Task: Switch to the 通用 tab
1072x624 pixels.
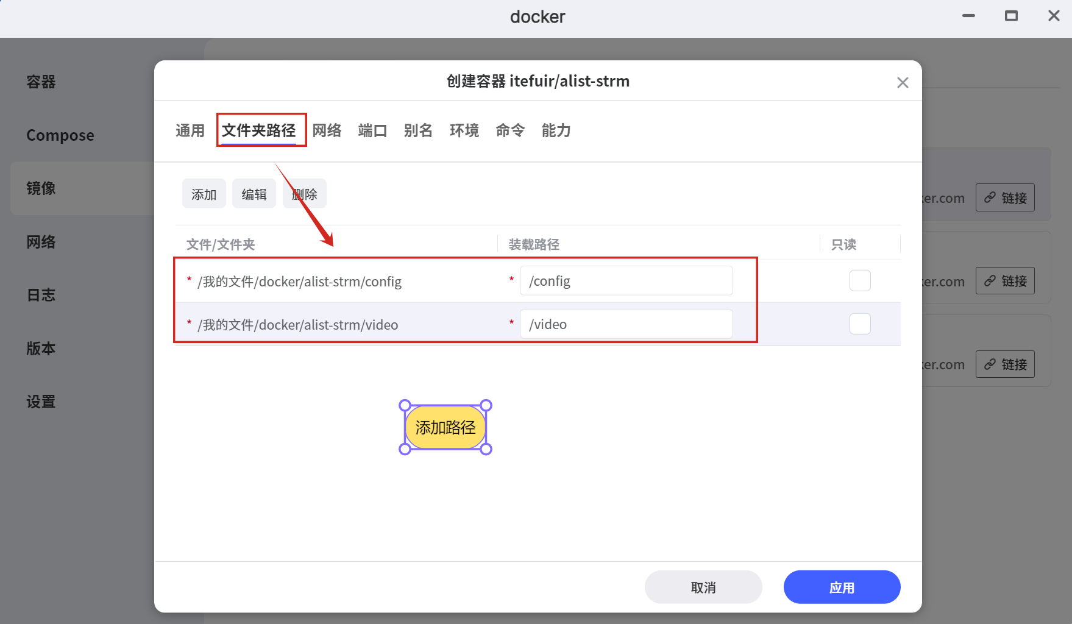Action: [x=190, y=131]
